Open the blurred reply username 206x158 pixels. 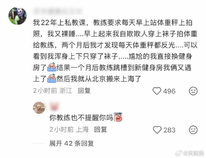54,106
